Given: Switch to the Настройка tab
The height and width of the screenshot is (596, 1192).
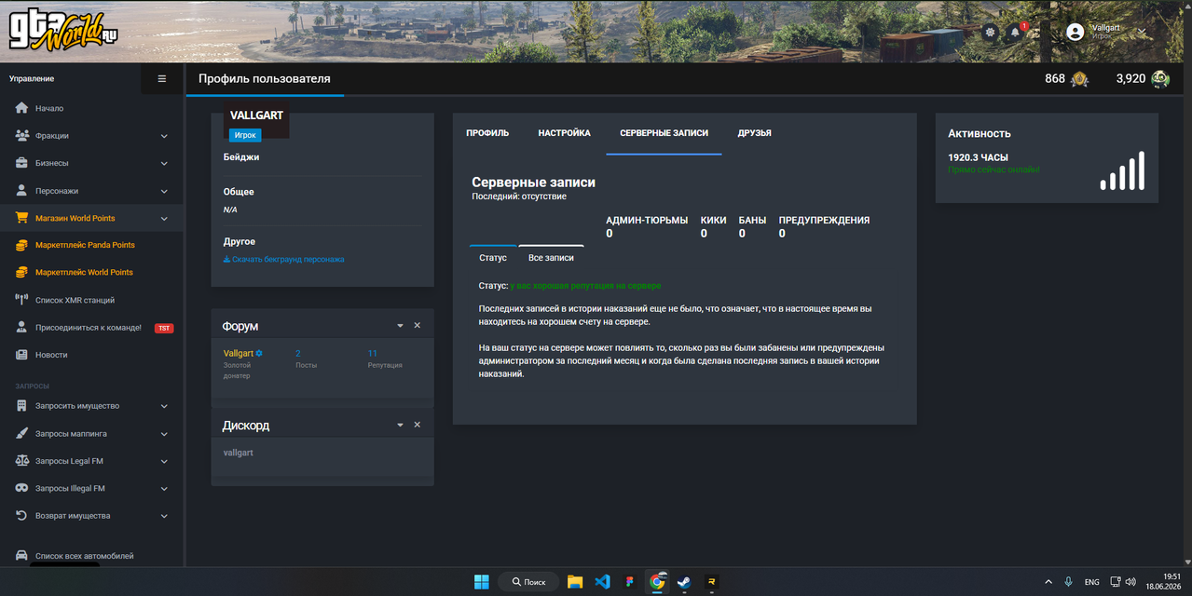Looking at the screenshot, I should (564, 133).
